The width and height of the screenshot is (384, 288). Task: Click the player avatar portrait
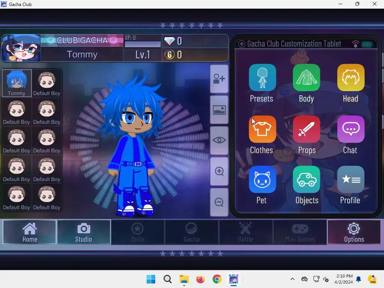point(21,48)
